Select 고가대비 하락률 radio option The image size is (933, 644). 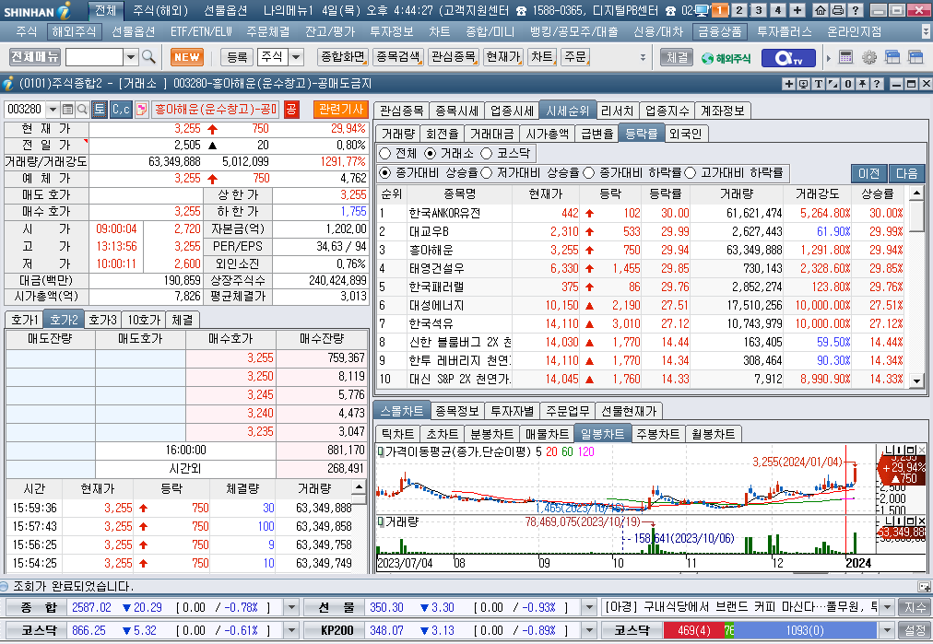[x=691, y=173]
